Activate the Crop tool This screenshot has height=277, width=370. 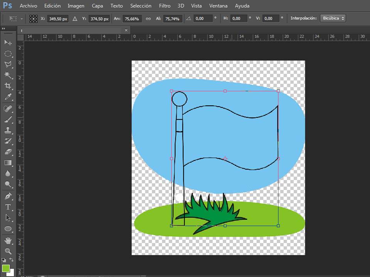point(8,86)
